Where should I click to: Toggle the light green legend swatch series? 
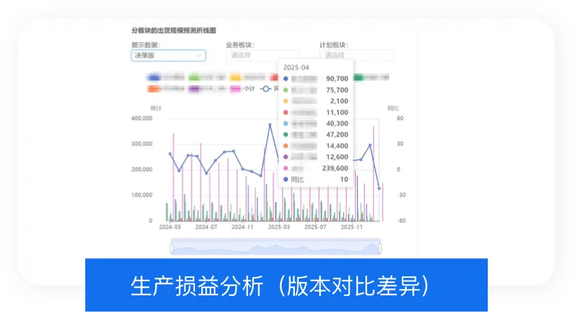(x=194, y=78)
